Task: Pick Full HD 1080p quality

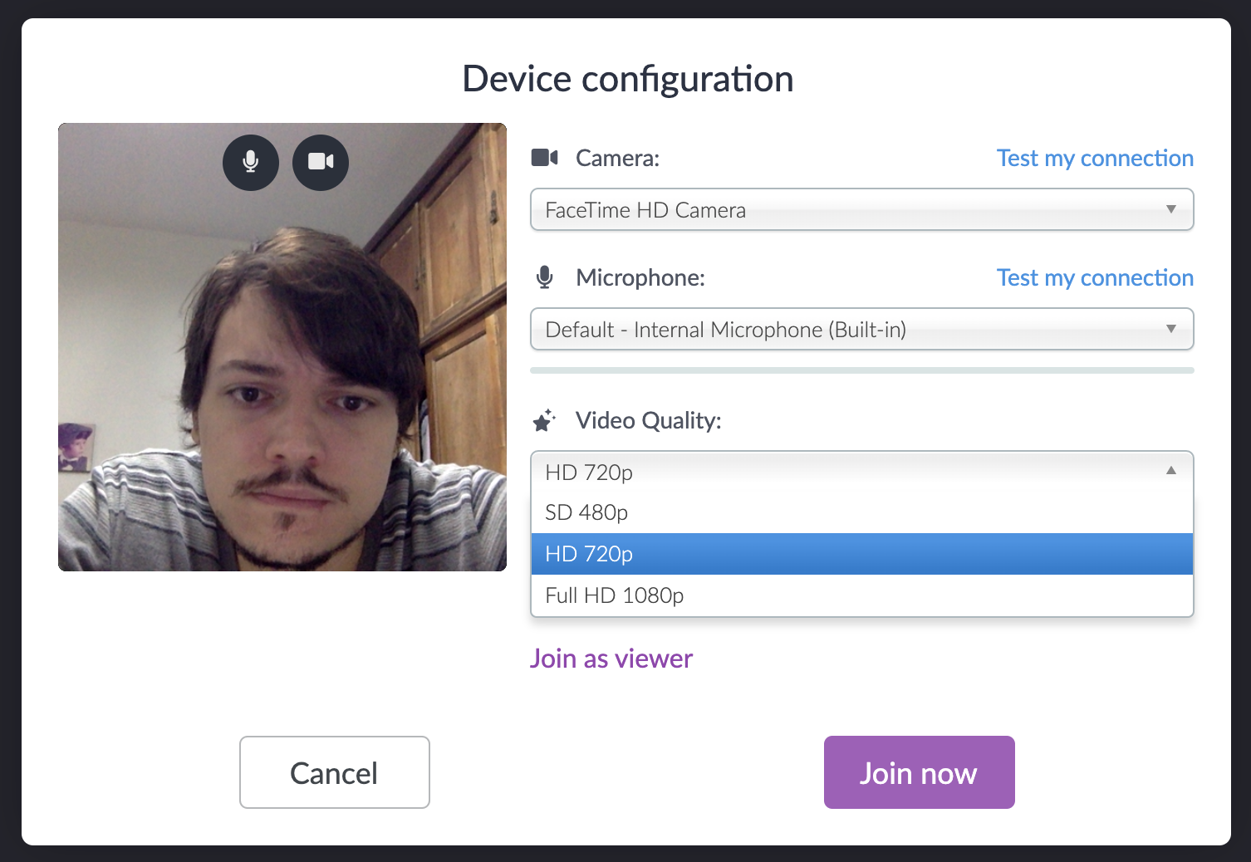Action: [x=862, y=595]
